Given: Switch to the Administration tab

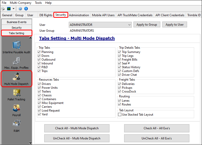Looking at the screenshot, I should (x=79, y=15).
